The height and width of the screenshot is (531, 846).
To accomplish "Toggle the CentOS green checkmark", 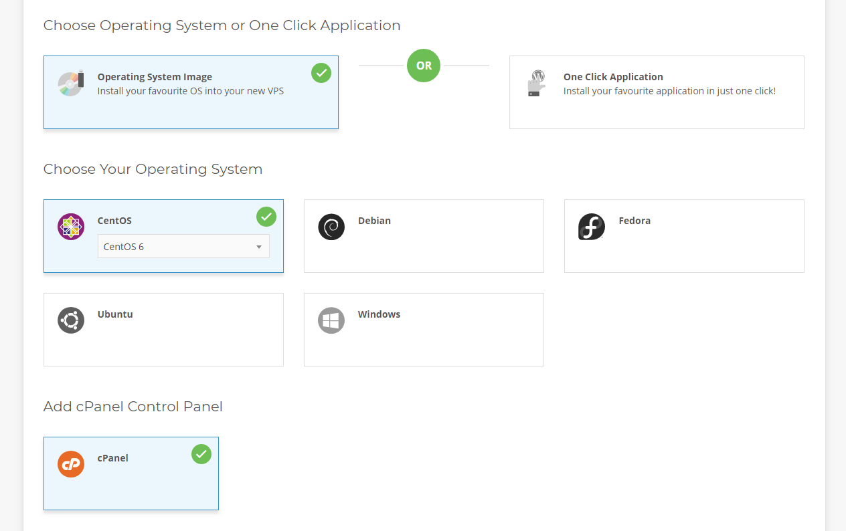I will coord(266,217).
